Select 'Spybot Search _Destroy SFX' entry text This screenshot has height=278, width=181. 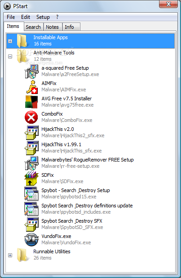click(72, 221)
